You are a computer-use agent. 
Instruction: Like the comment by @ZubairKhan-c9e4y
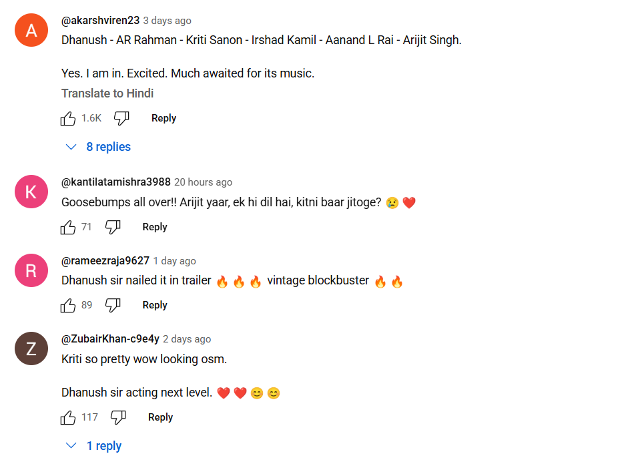click(68, 418)
